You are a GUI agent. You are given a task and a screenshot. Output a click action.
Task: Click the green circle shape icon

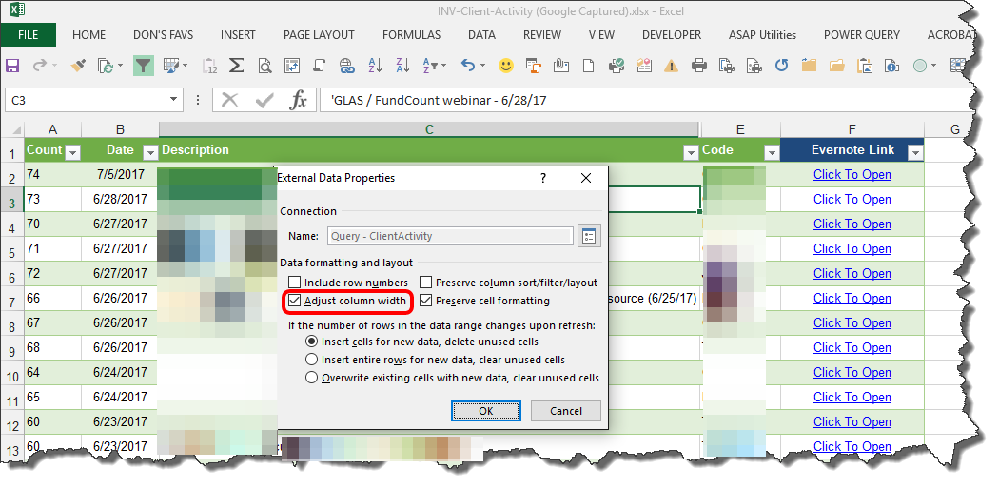(919, 65)
